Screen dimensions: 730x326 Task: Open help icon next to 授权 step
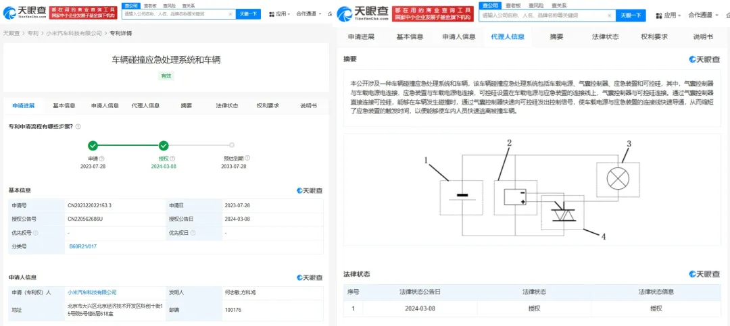[x=172, y=159]
